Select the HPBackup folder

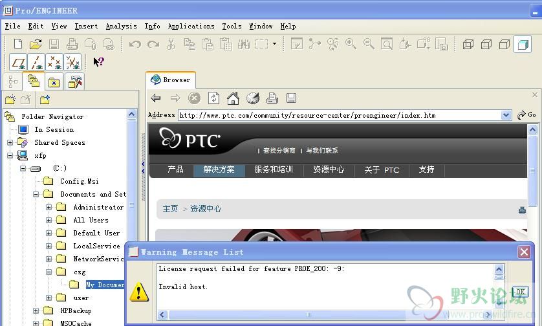tap(76, 310)
